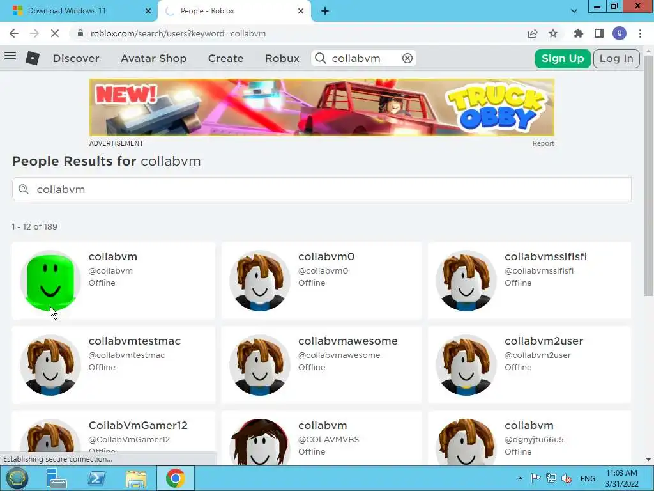The height and width of the screenshot is (491, 654).
Task: Report the Truck Obby advertisement
Action: [543, 143]
